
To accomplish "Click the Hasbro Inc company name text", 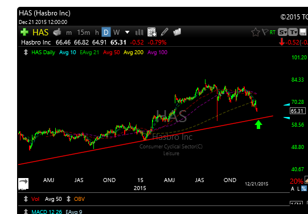I will (36, 42).
